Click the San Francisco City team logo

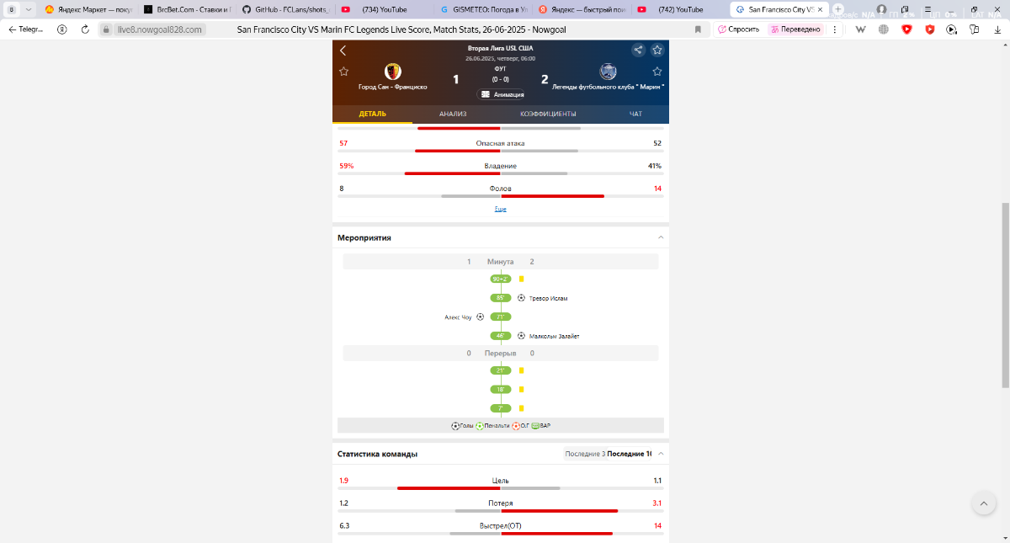(392, 72)
